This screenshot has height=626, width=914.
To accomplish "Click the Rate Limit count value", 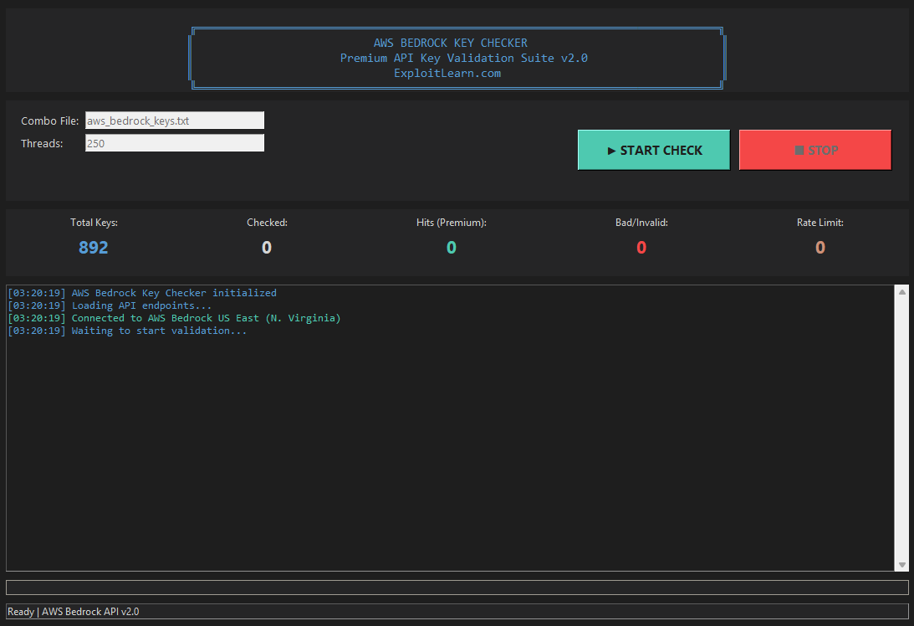I will click(820, 248).
